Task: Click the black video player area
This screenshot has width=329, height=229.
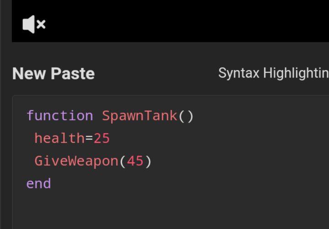Action: [170, 21]
